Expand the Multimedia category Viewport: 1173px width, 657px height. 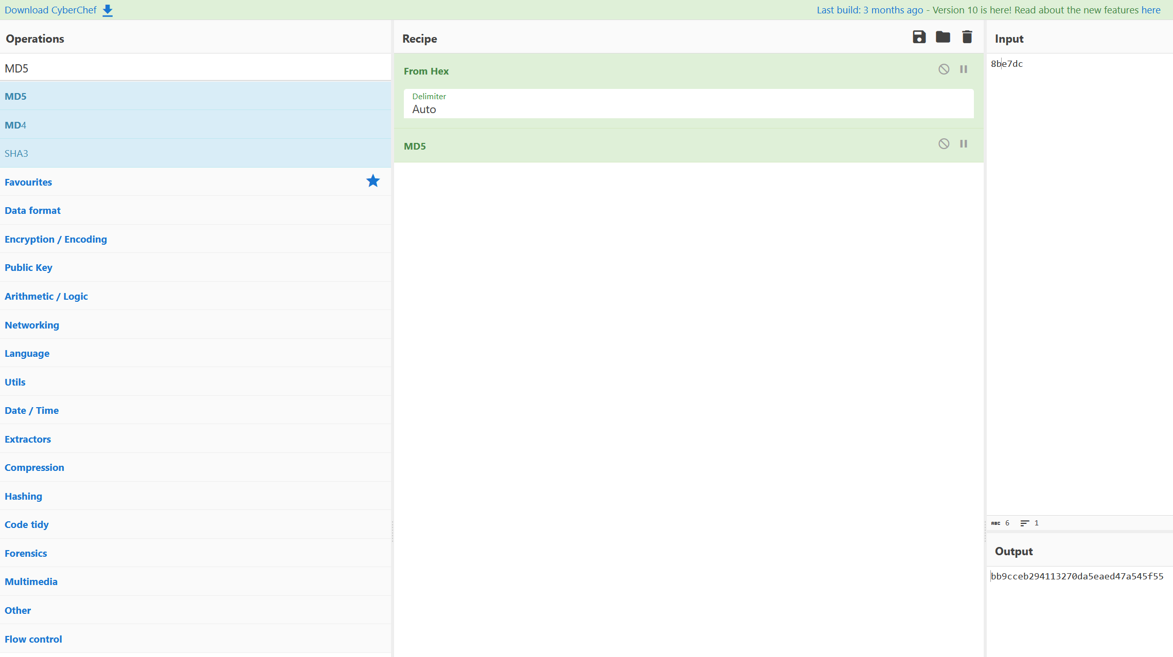click(195, 581)
